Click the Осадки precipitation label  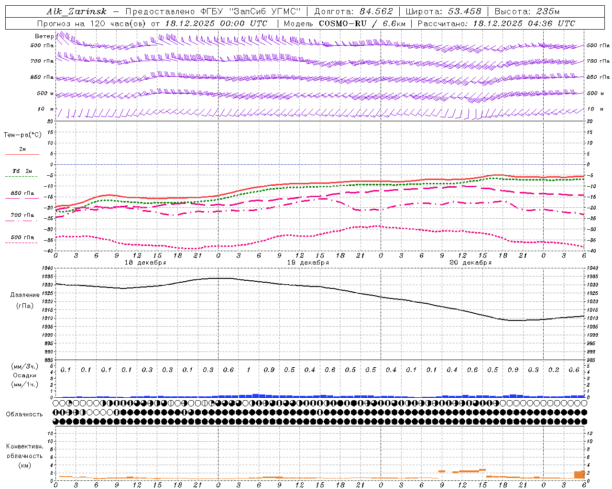(x=25, y=375)
